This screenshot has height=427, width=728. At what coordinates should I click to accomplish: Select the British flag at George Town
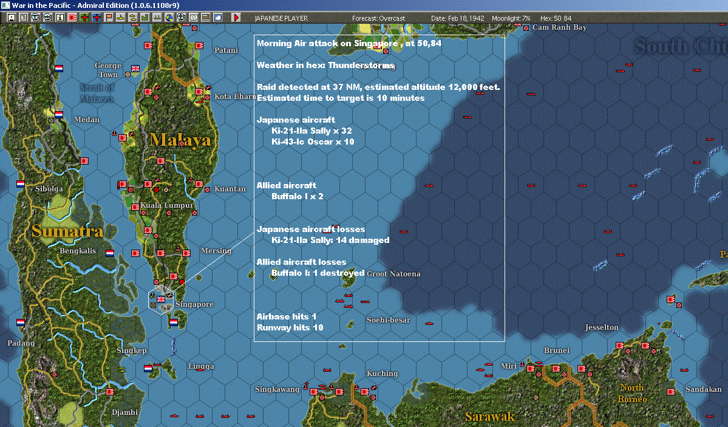135,68
